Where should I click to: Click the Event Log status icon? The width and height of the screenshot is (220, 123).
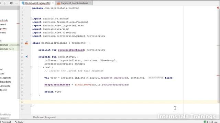click(x=205, y=122)
